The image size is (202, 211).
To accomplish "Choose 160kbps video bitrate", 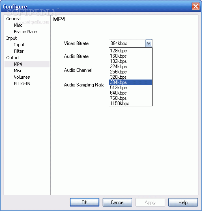I will click(x=131, y=56).
